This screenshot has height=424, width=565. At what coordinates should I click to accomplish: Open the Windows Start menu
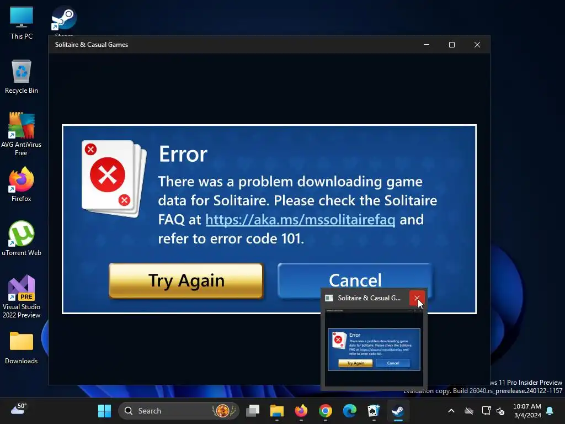coord(104,411)
